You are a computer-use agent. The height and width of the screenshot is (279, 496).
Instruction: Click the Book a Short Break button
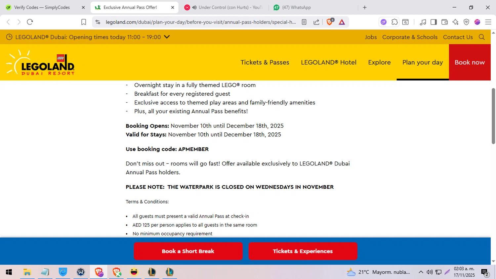point(188,251)
